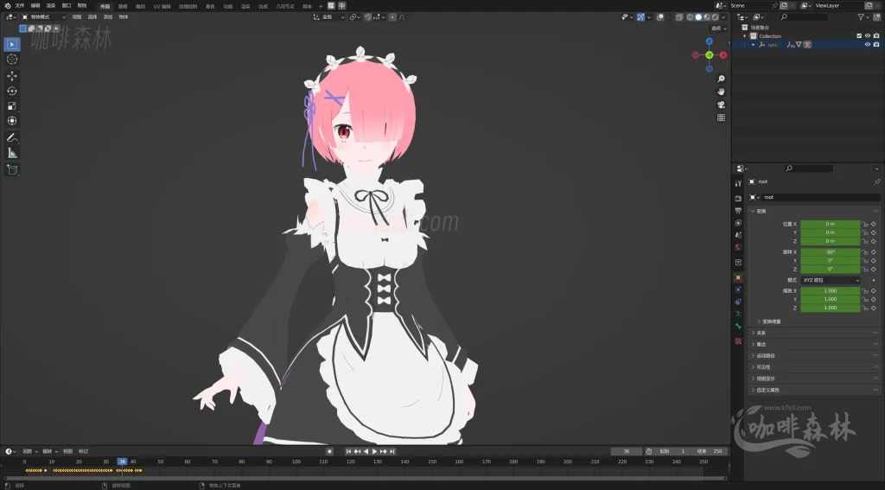Hide the rem object eye icon
The width and height of the screenshot is (885, 490).
click(x=868, y=45)
